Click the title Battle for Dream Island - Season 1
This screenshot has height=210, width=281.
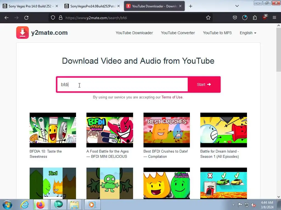(220, 154)
